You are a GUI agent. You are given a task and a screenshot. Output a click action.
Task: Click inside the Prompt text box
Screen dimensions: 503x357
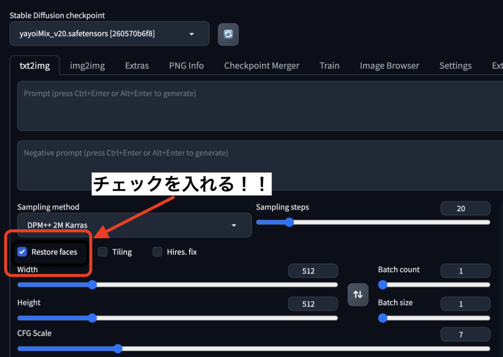point(260,106)
